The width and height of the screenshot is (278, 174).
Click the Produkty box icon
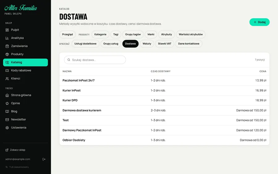7,54
